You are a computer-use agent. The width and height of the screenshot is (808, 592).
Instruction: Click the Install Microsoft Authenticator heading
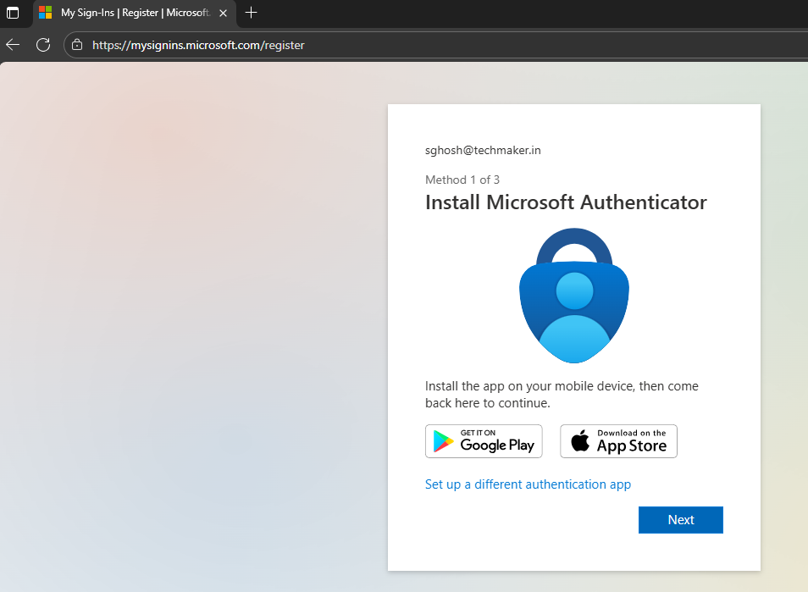click(565, 202)
